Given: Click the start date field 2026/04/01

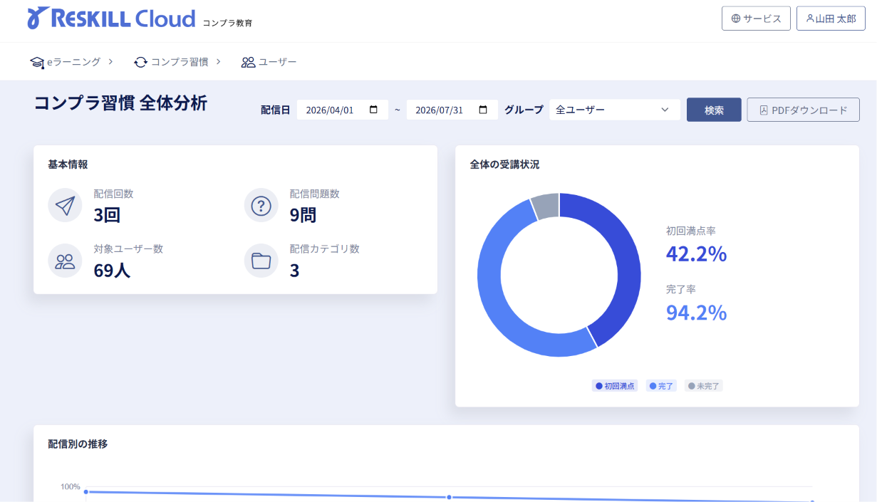Looking at the screenshot, I should (x=343, y=110).
